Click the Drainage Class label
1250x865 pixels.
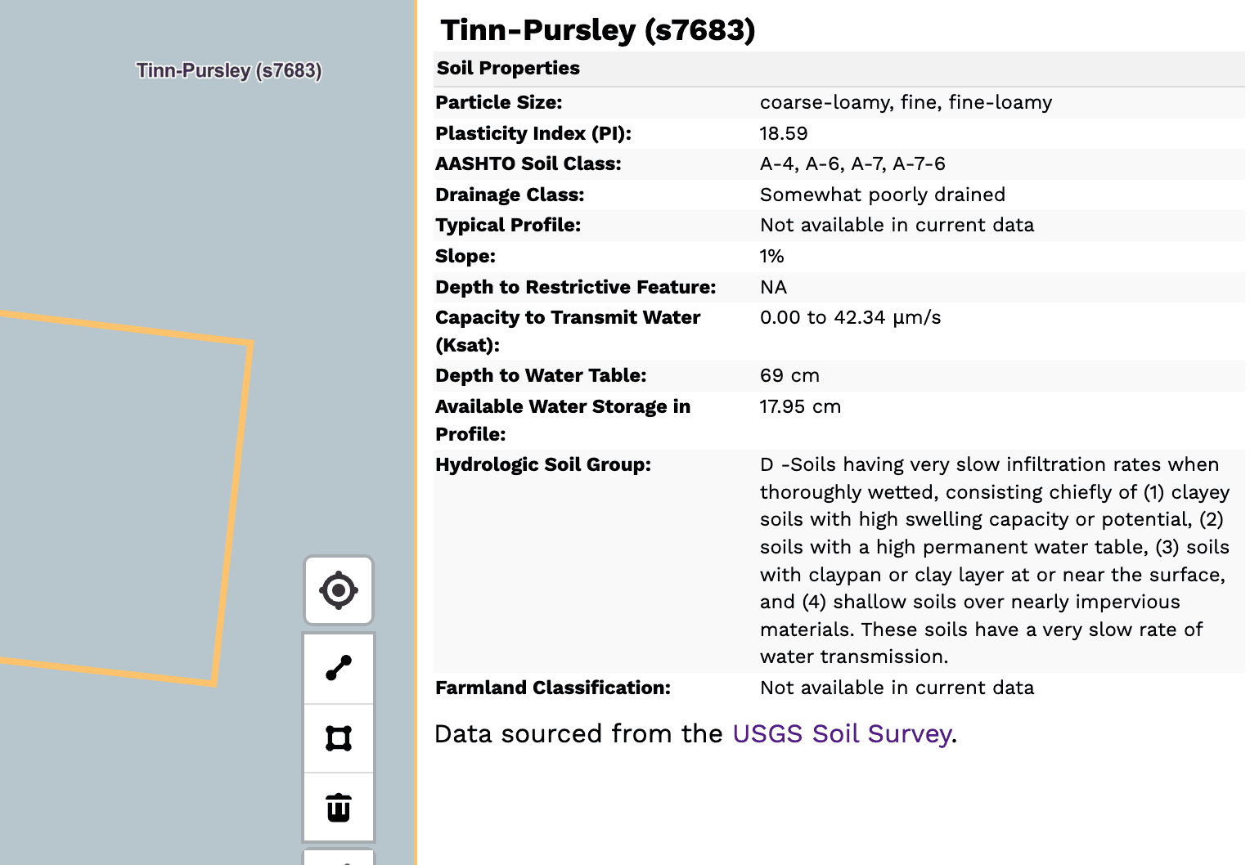pos(510,195)
